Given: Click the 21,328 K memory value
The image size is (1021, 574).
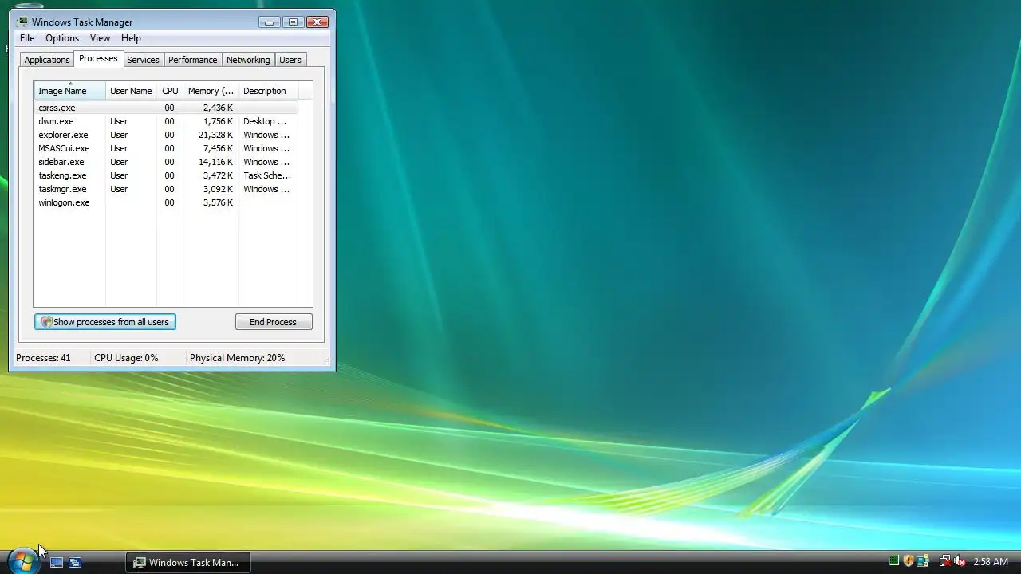Looking at the screenshot, I should tap(215, 135).
